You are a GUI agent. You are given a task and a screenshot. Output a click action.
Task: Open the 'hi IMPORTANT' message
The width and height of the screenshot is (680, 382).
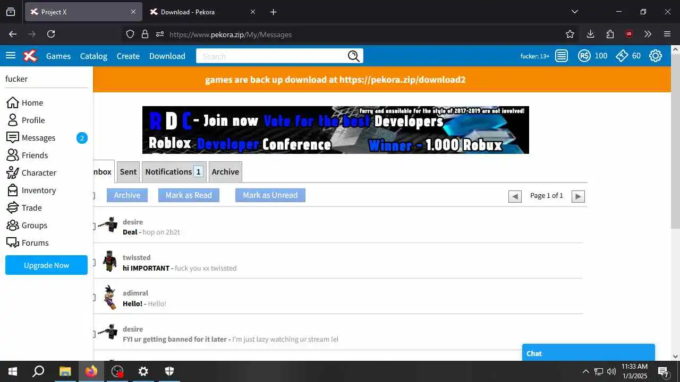pyautogui.click(x=146, y=268)
